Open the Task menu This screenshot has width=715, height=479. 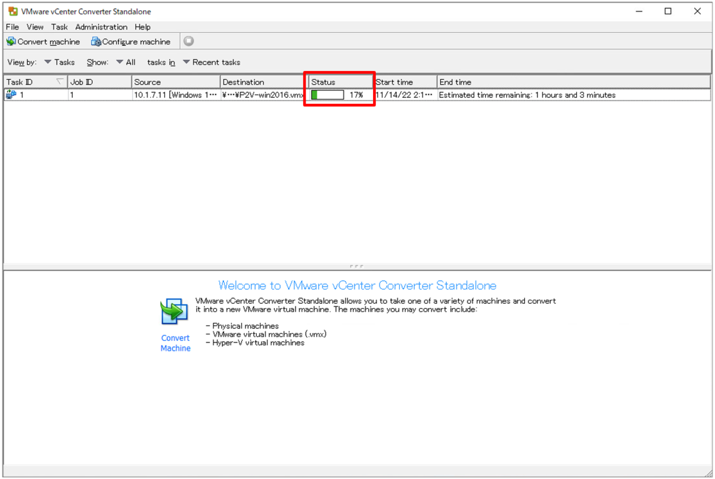pyautogui.click(x=60, y=27)
